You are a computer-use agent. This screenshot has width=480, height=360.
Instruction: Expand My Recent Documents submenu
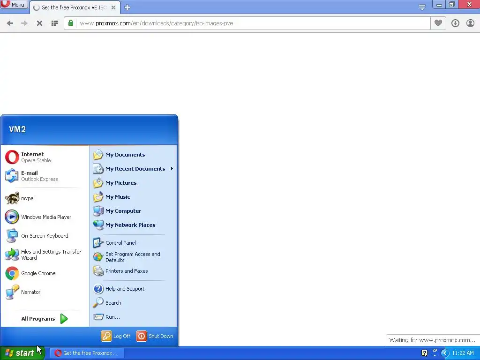coord(134,169)
